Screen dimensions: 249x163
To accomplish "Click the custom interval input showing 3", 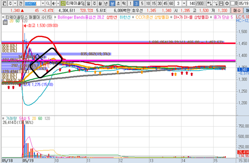I will click(178, 3).
